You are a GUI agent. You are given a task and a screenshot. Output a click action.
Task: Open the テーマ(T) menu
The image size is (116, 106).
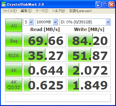[42, 11]
